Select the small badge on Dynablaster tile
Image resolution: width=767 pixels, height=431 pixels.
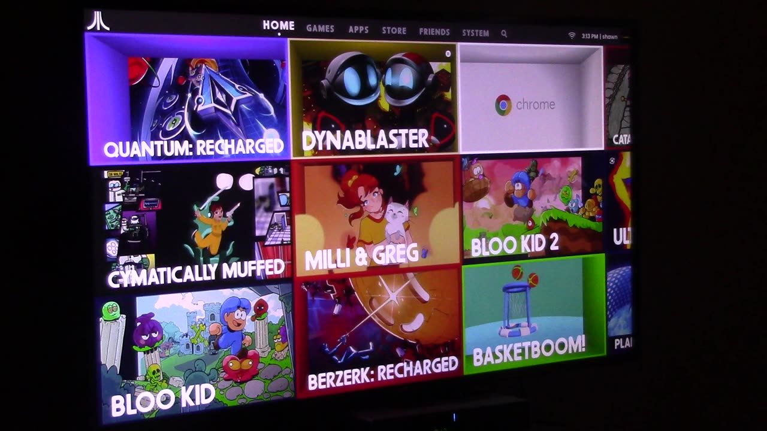point(448,54)
